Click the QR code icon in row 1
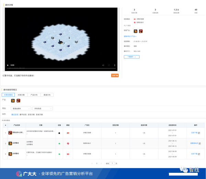206x179 pixels. tap(199, 133)
